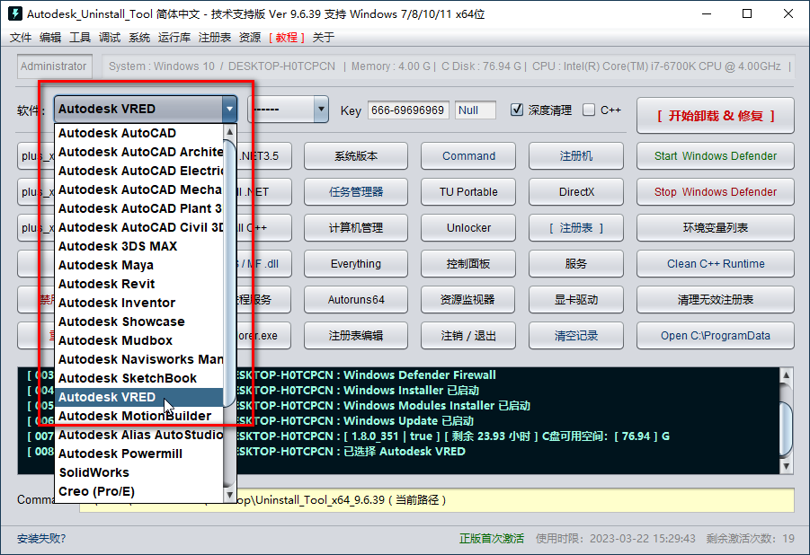Select Autodesk Powermill entry
The width and height of the screenshot is (810, 555).
[139, 454]
